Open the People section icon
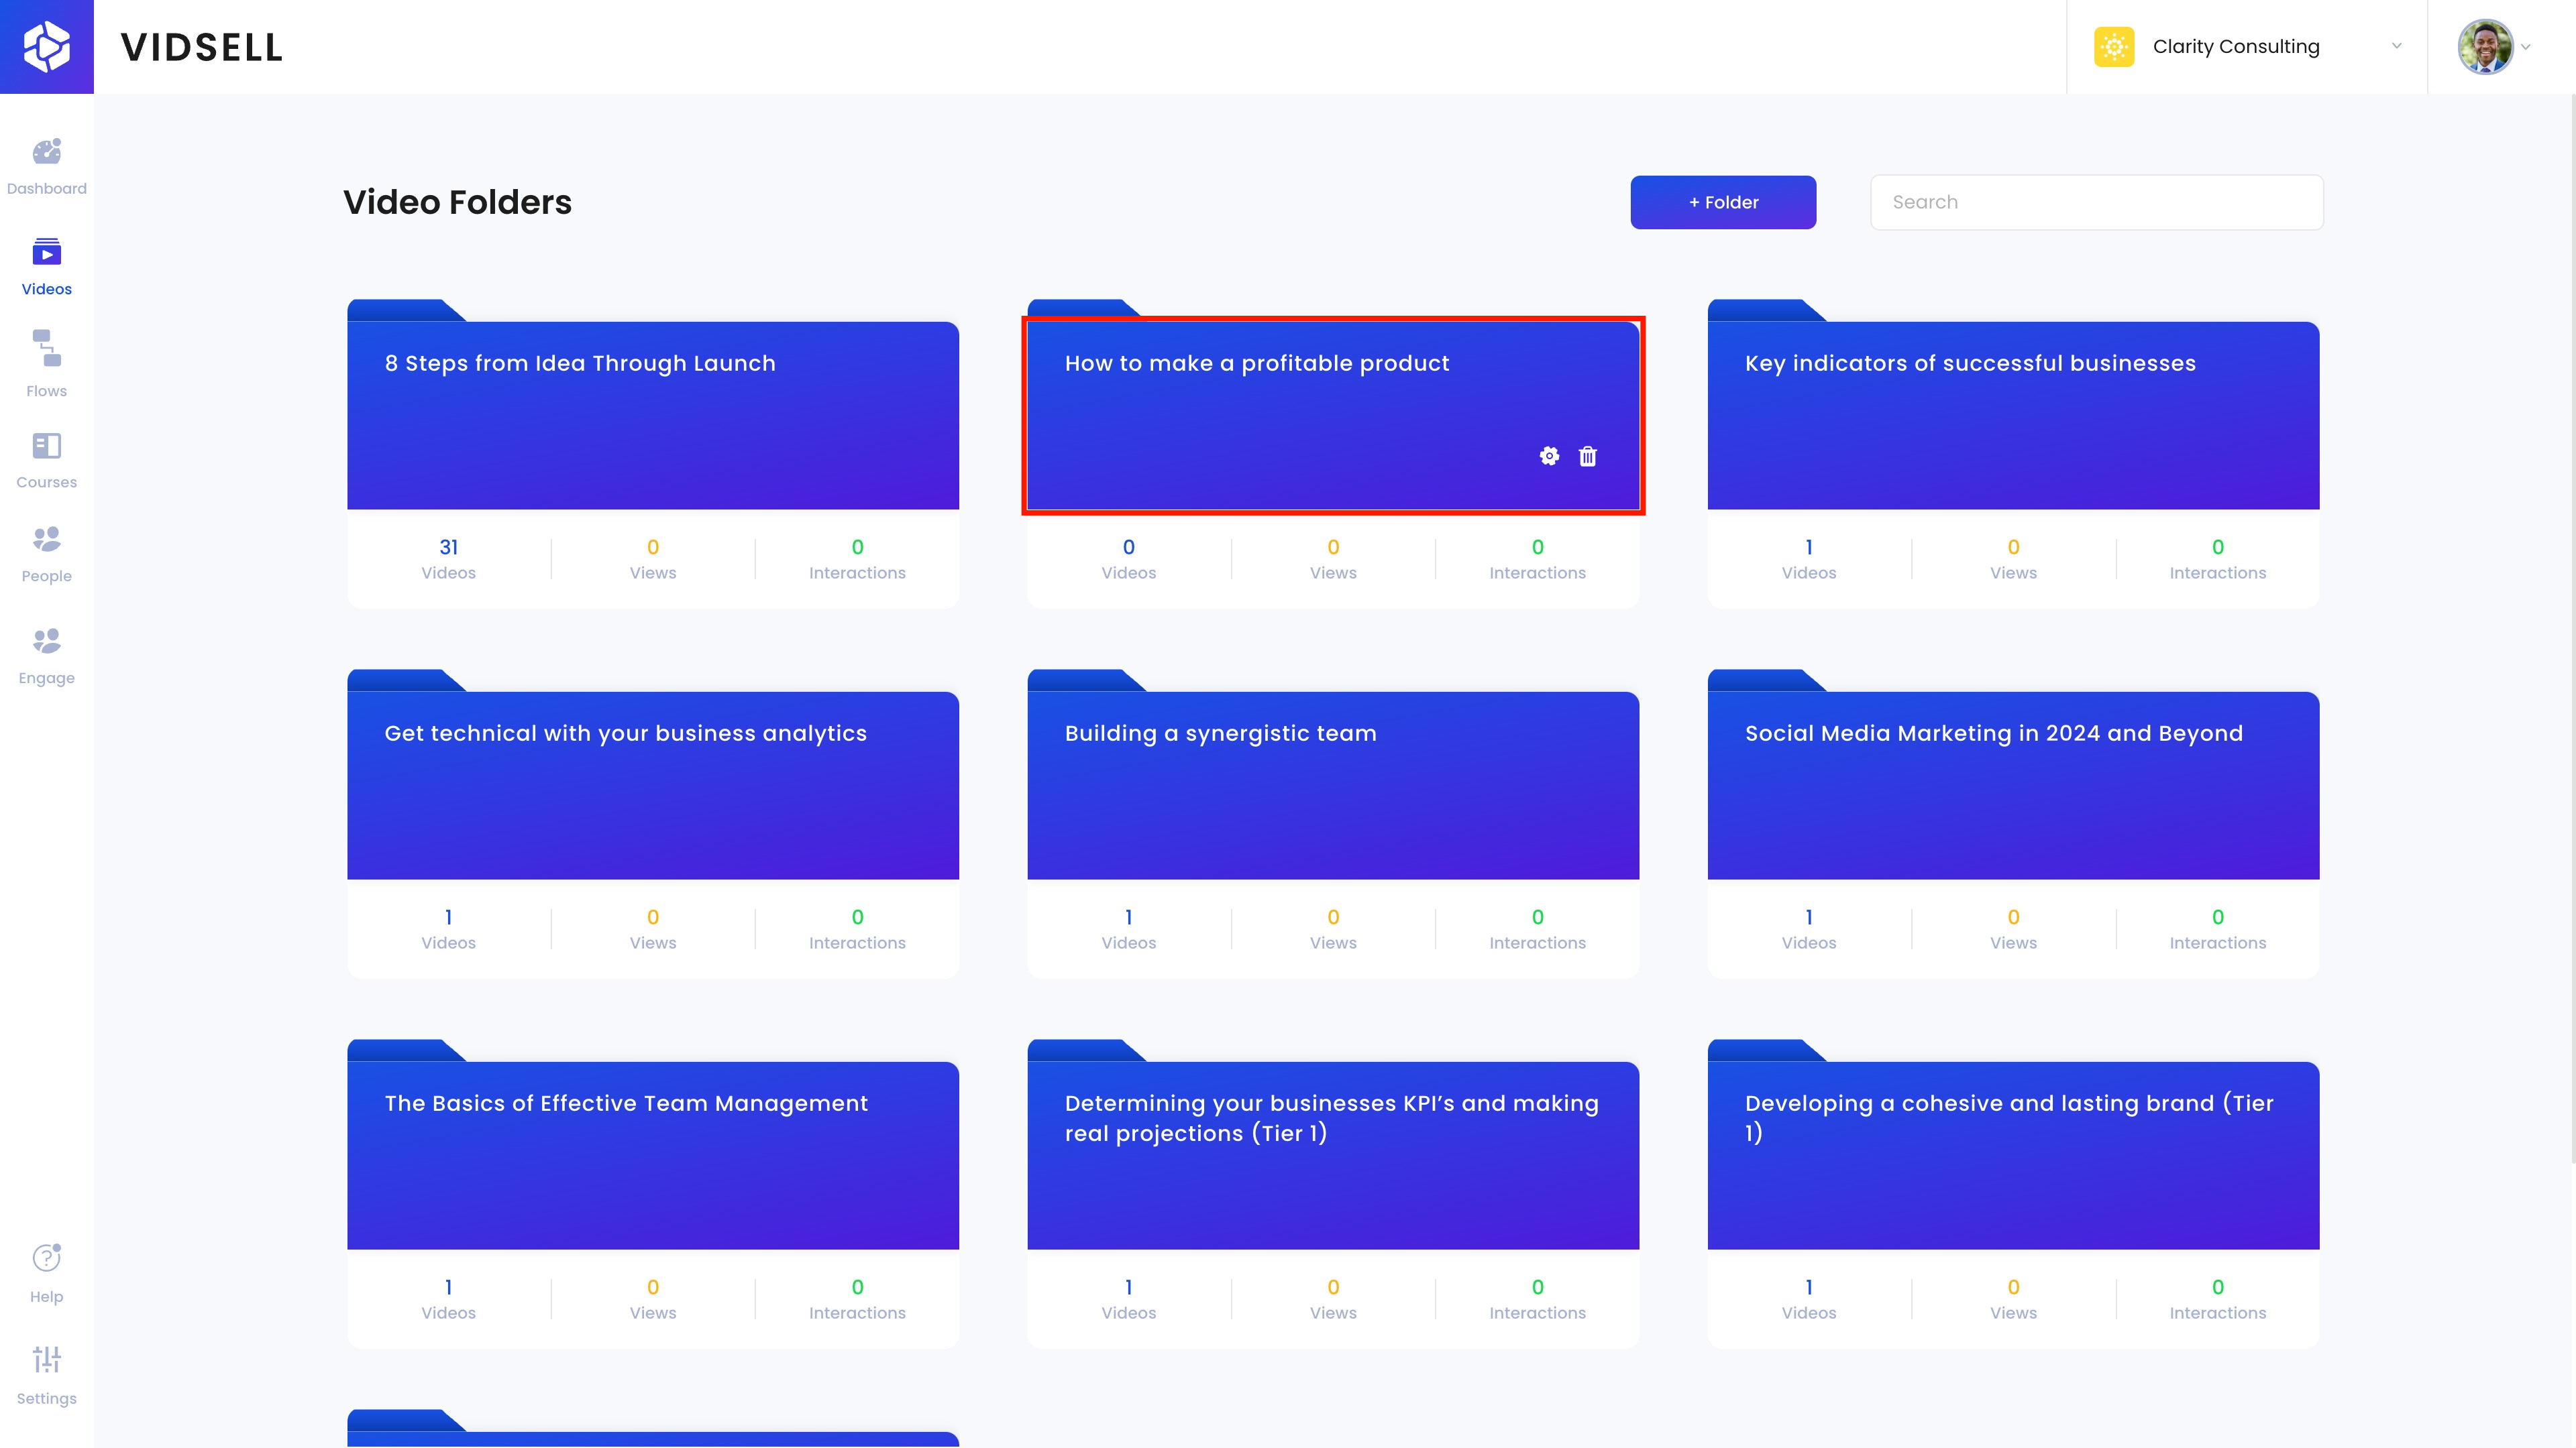This screenshot has height=1448, width=2576. click(x=46, y=540)
